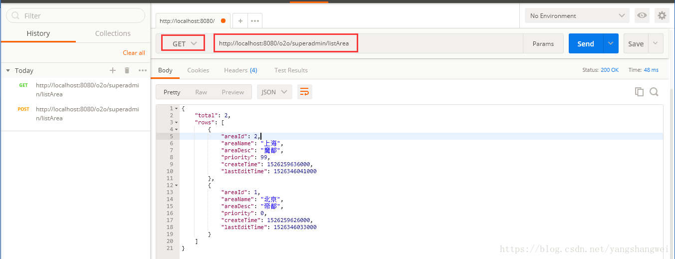The height and width of the screenshot is (259, 675).
Task: Delete Today history with trash icon
Action: click(x=127, y=70)
